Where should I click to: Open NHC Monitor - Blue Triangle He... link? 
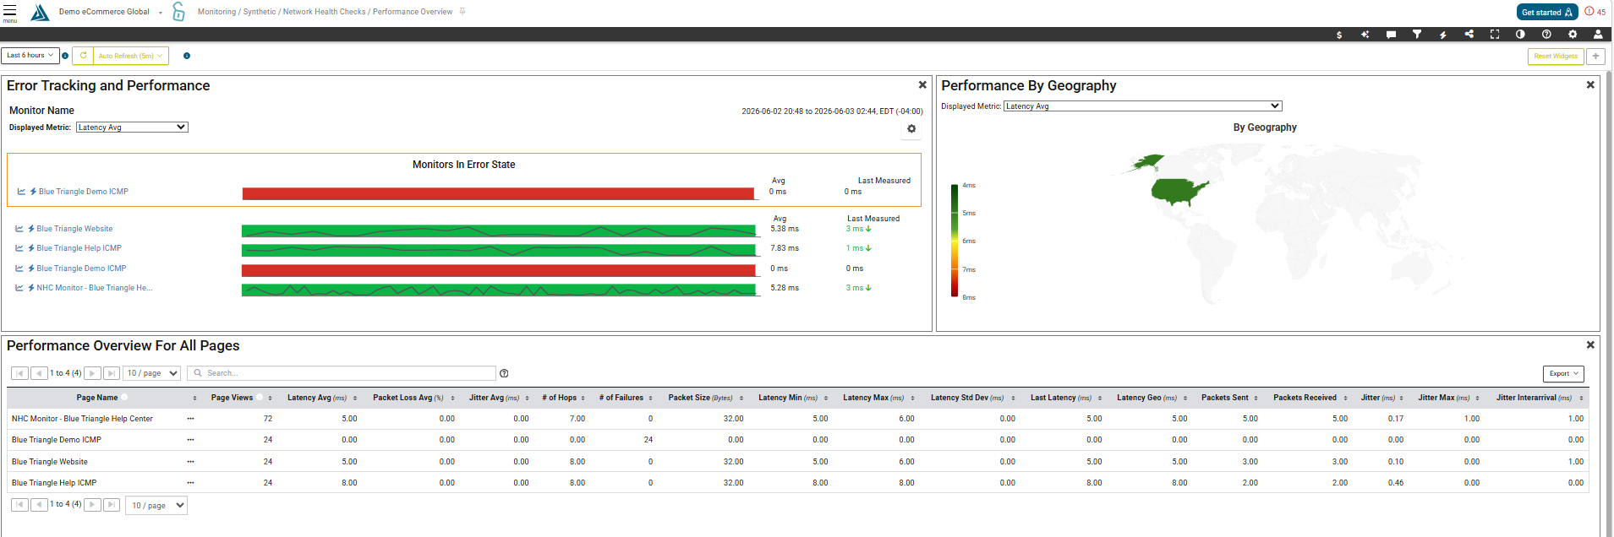94,288
